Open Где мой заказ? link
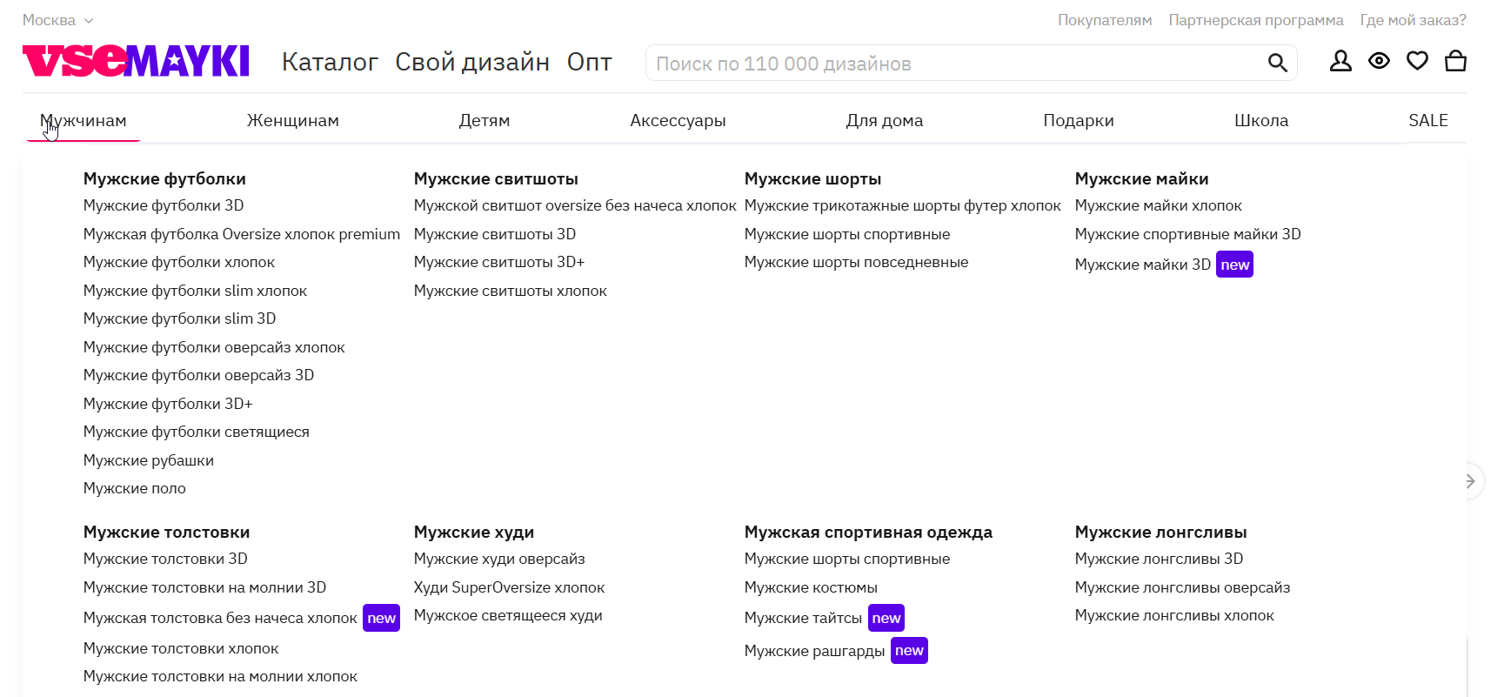Image resolution: width=1504 pixels, height=697 pixels. [x=1414, y=20]
